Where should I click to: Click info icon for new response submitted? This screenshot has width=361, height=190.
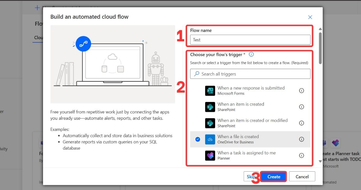pos(301,91)
